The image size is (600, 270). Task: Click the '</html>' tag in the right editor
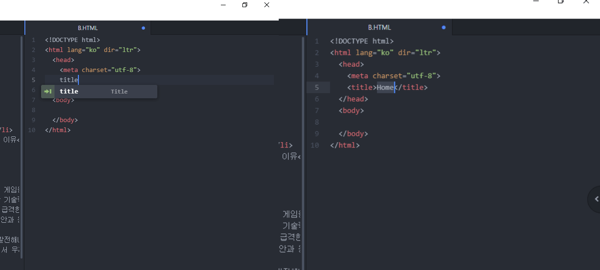click(345, 145)
